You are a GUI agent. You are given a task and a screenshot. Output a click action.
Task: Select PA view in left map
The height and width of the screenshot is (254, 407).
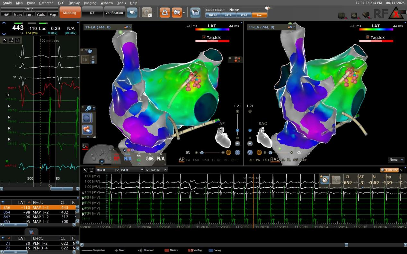pyautogui.click(x=188, y=160)
